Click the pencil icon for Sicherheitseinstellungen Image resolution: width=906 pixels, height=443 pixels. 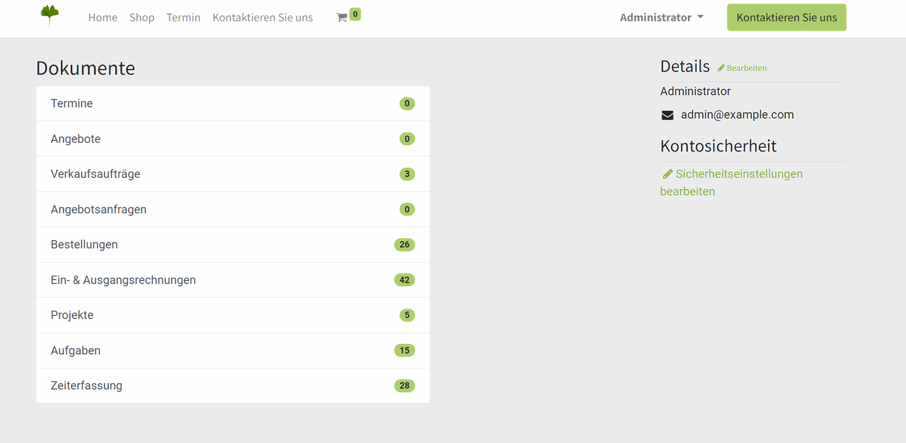[x=667, y=174]
